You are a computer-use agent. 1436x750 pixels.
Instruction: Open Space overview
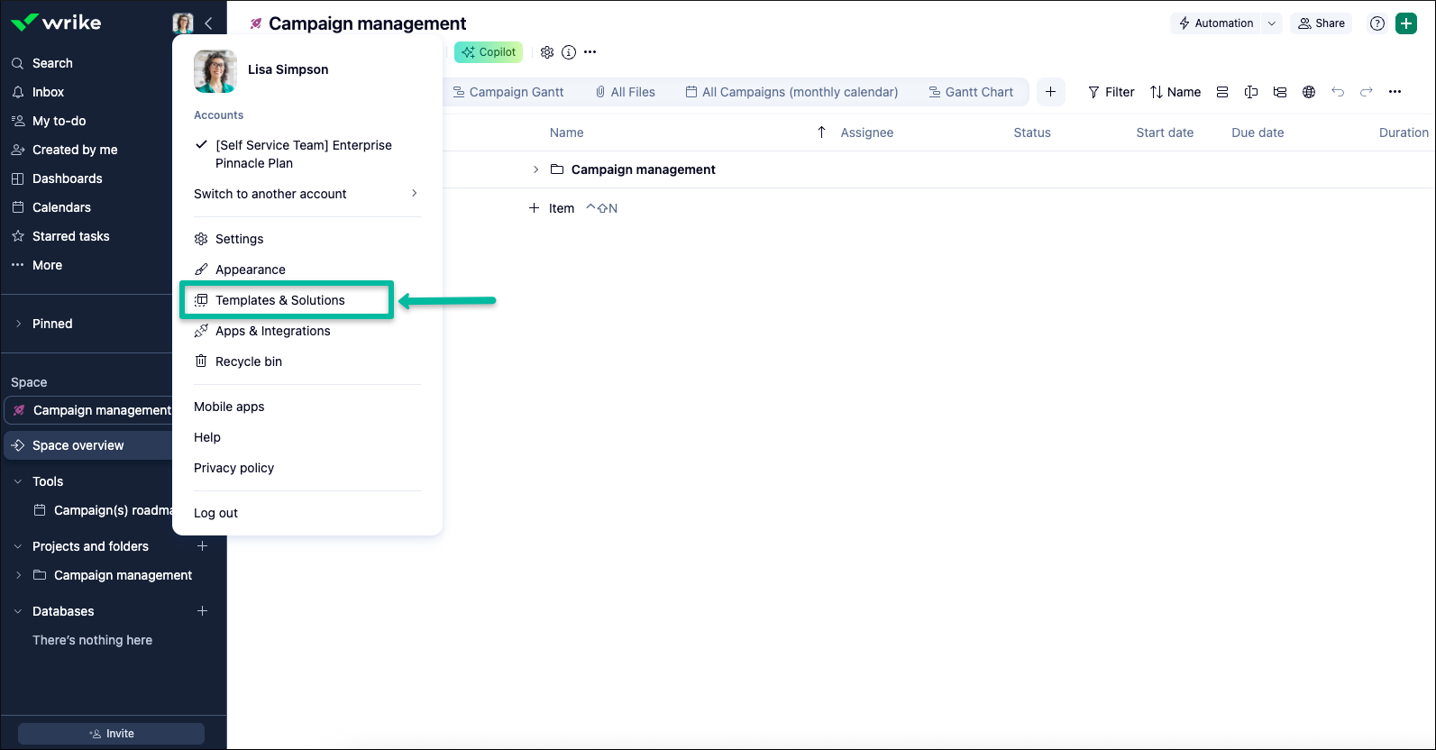(x=88, y=445)
